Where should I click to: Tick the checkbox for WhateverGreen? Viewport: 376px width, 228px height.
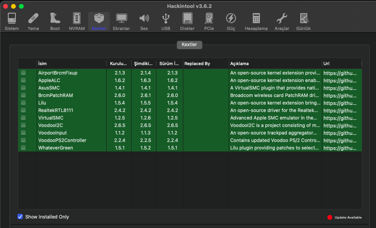point(23,148)
